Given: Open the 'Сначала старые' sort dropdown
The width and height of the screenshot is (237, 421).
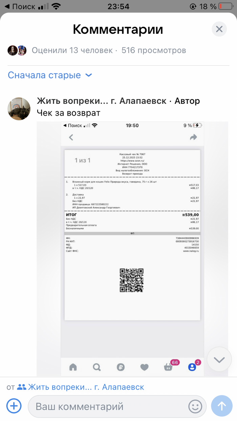Looking at the screenshot, I should [50, 75].
